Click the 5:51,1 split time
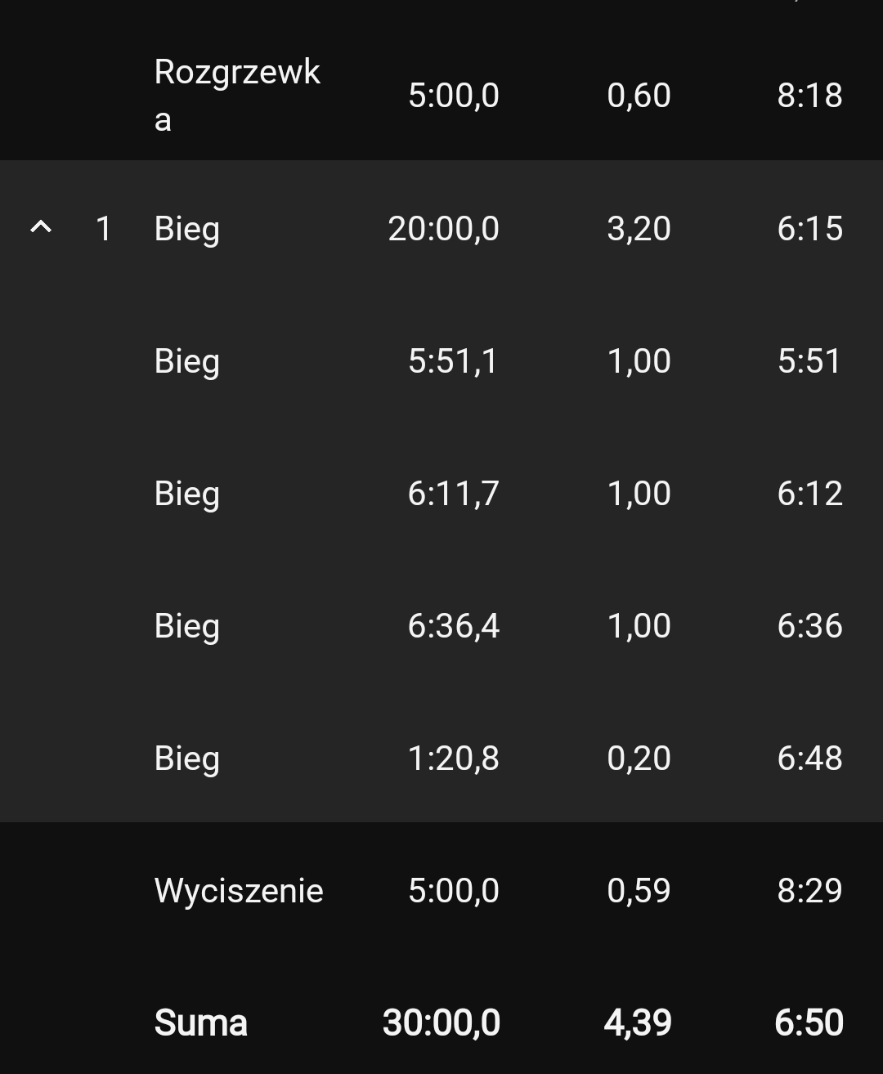Screen dimensions: 883x1074 [x=453, y=361]
